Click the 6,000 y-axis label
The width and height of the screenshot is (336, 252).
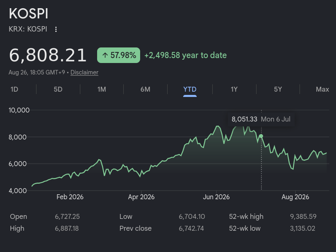[18, 164]
